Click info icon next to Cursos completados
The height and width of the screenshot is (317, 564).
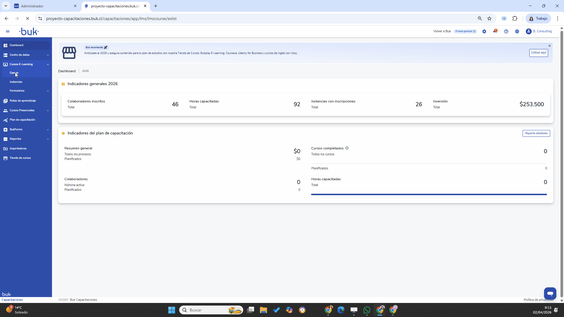pyautogui.click(x=347, y=148)
